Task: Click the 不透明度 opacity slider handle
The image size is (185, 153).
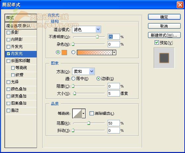Action: (97, 37)
